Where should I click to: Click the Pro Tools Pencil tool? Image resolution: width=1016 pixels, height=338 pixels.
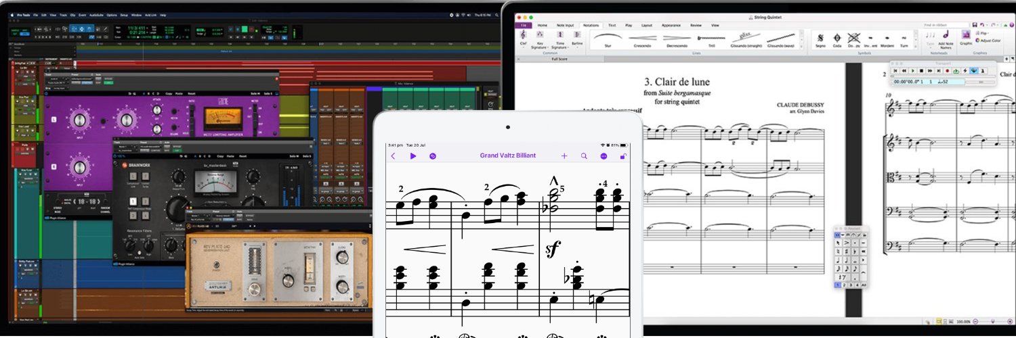coord(105,29)
